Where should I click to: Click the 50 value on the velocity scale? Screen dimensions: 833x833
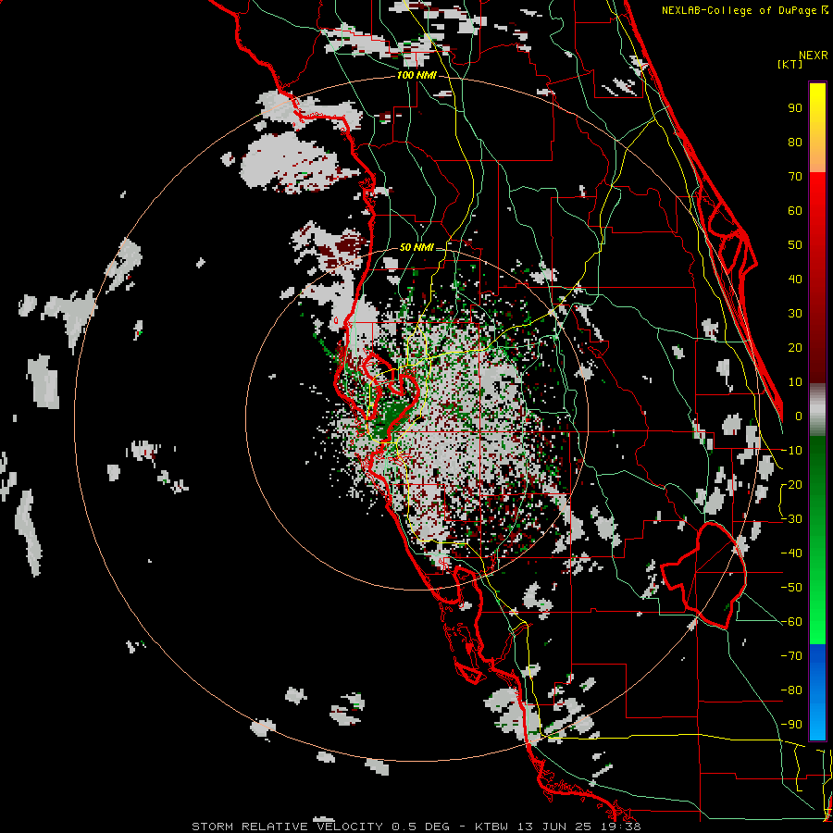(795, 245)
